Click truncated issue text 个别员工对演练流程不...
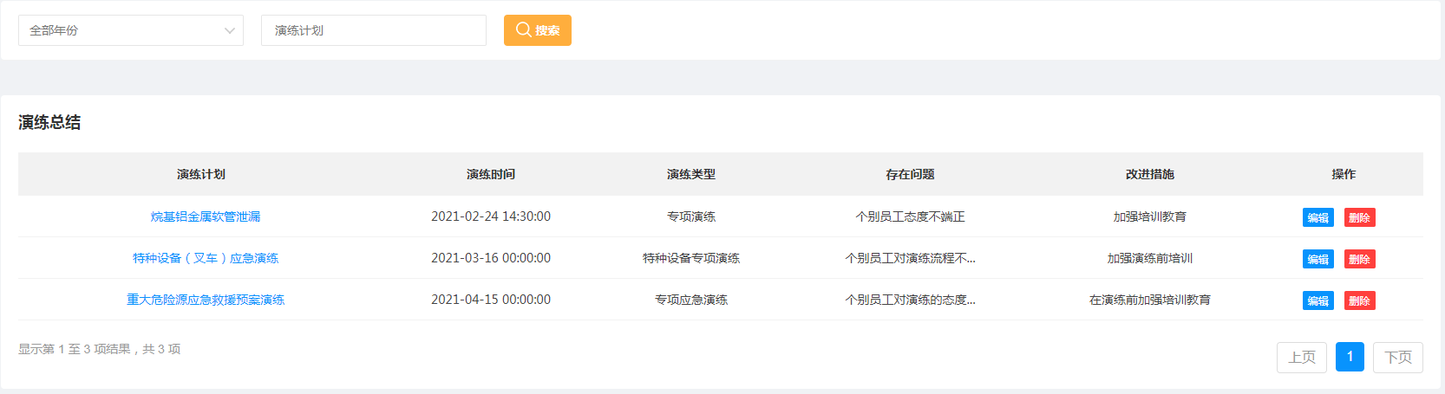Screen dimensions: 1445x394 pyautogui.click(x=910, y=258)
